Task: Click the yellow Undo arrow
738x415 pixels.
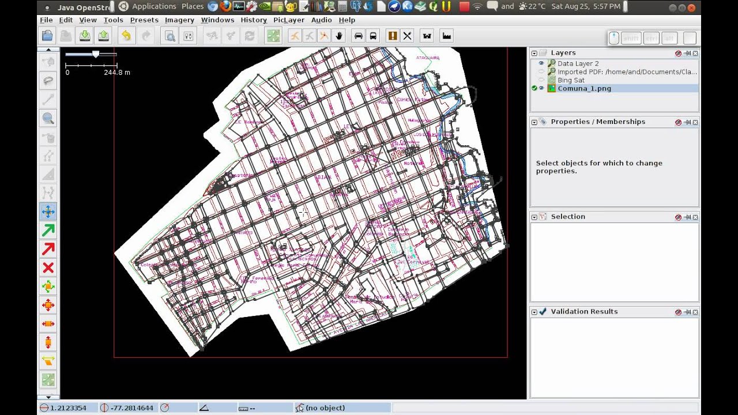Action: 126,36
